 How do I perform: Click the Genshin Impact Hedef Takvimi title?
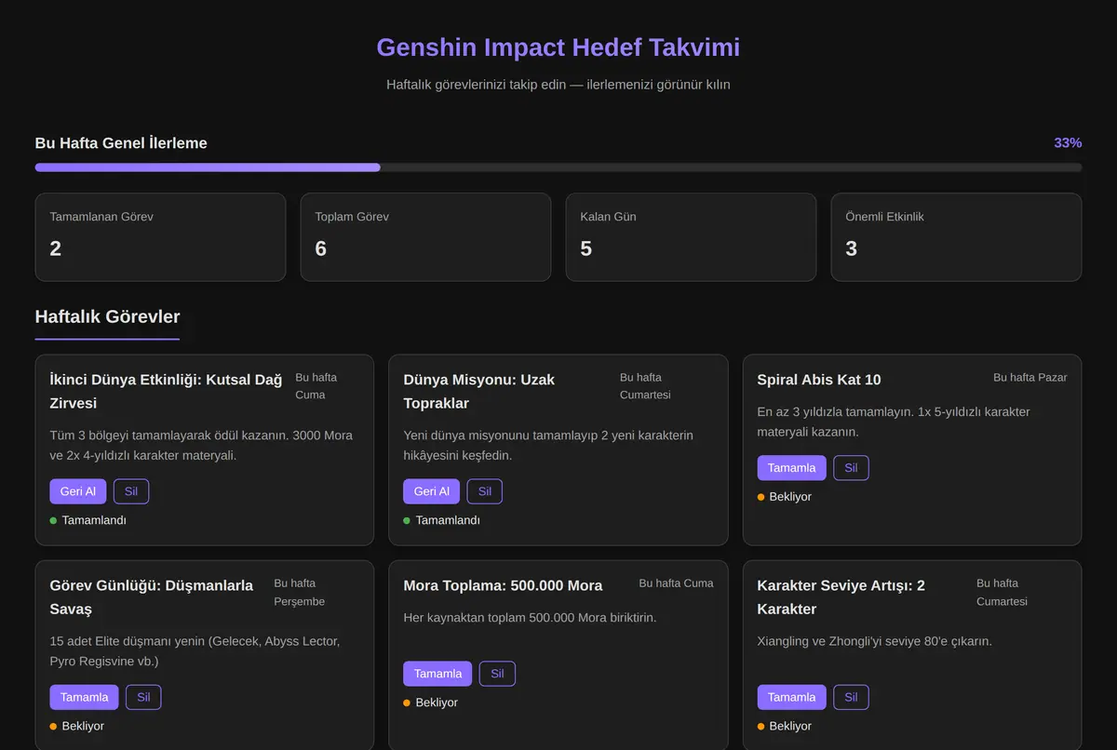click(558, 47)
